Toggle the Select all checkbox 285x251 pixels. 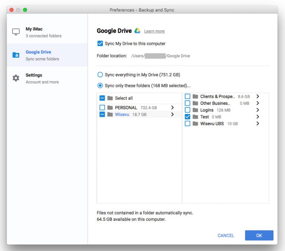[x=102, y=98]
